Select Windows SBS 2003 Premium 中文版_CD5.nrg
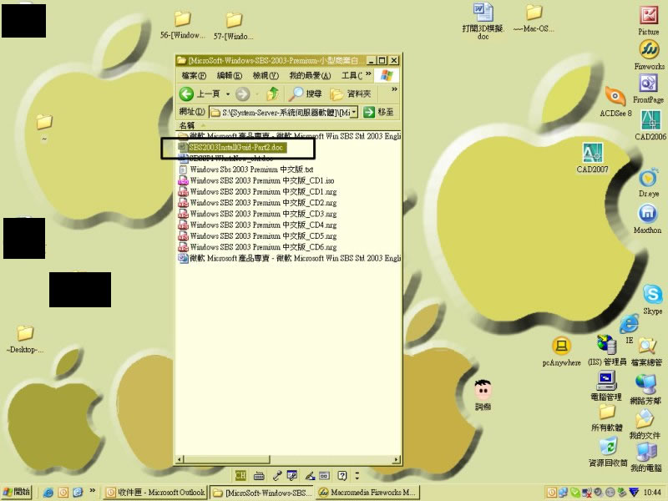The width and height of the screenshot is (668, 501). point(257,236)
